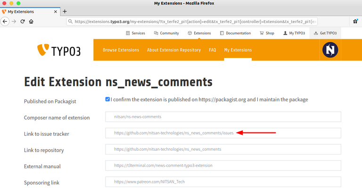Screen dimensions: 362x188
Task: Go to Browse Extensions
Action: 121,50
